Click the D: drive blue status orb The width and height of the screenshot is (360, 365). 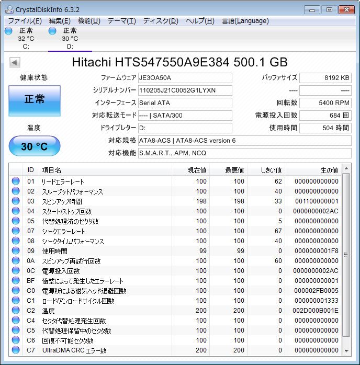[x=52, y=31]
